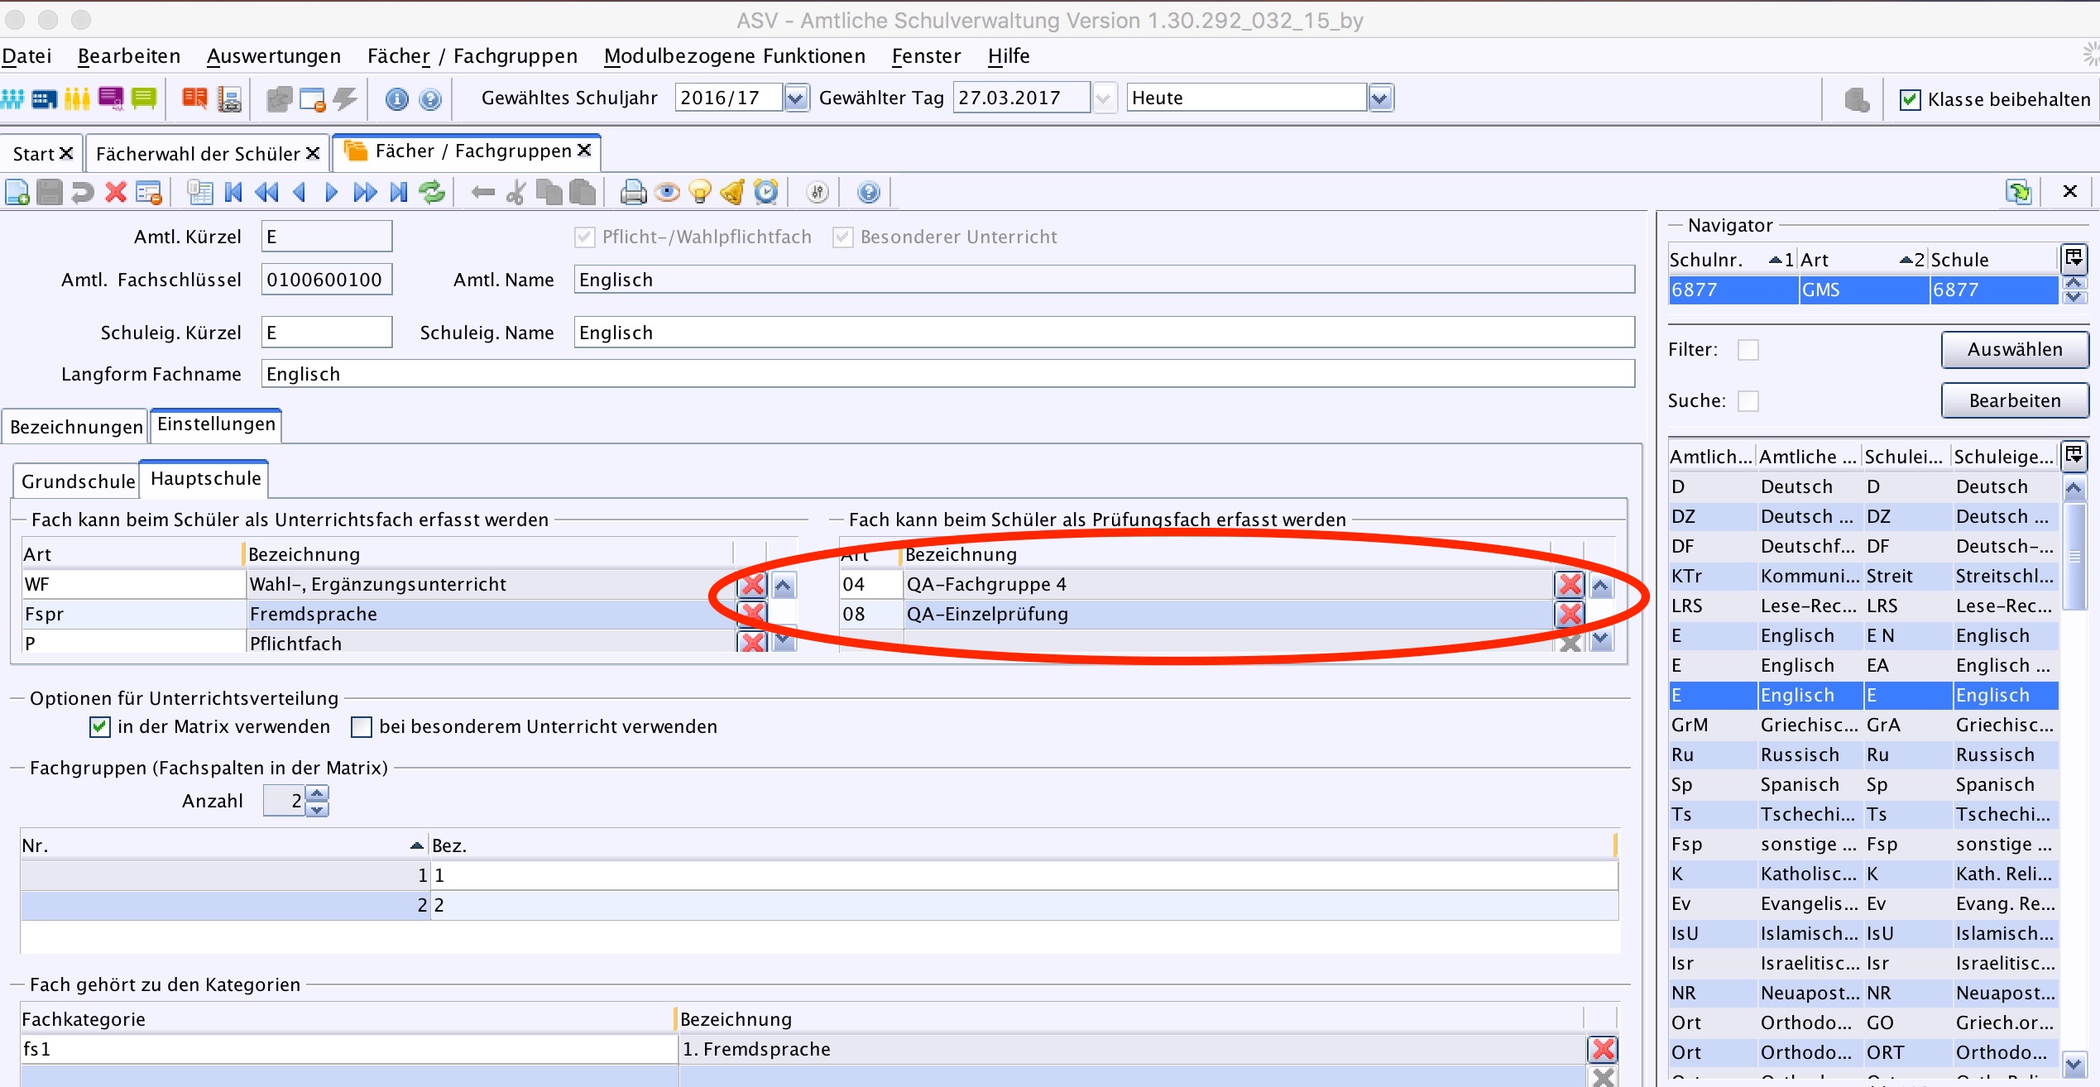
Task: Open the Gewähltes Schuljahr dropdown
Action: pos(796,98)
